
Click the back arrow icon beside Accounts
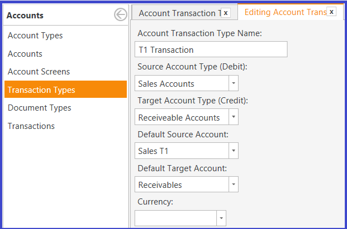click(121, 15)
